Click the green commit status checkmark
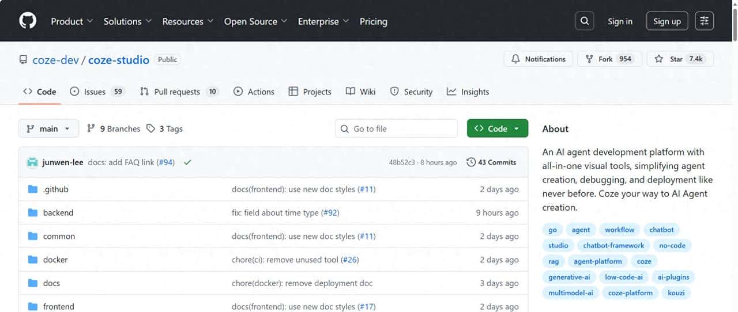 [x=187, y=162]
